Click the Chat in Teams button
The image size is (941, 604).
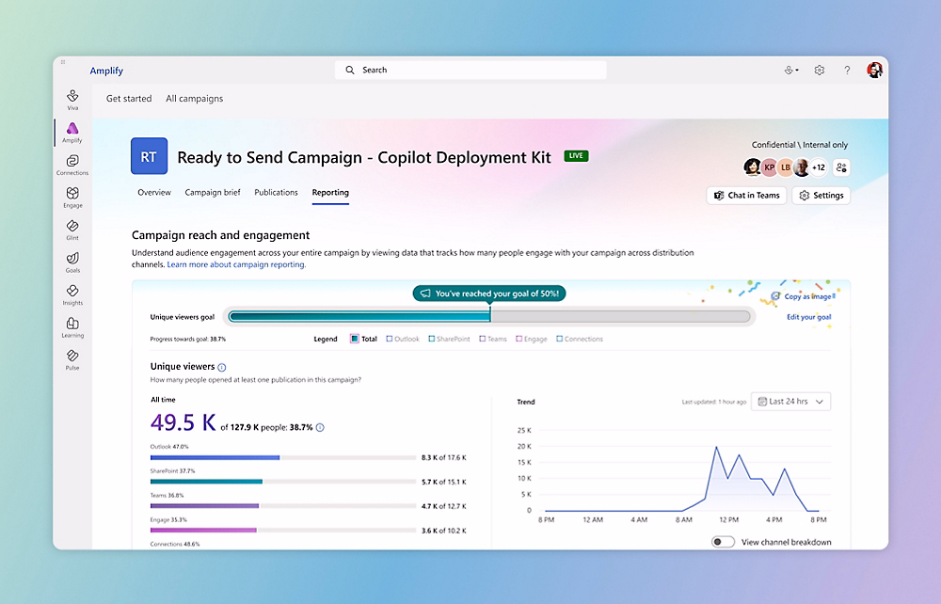746,196
